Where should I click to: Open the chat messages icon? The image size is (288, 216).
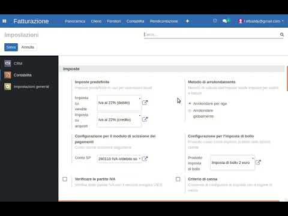(225, 21)
